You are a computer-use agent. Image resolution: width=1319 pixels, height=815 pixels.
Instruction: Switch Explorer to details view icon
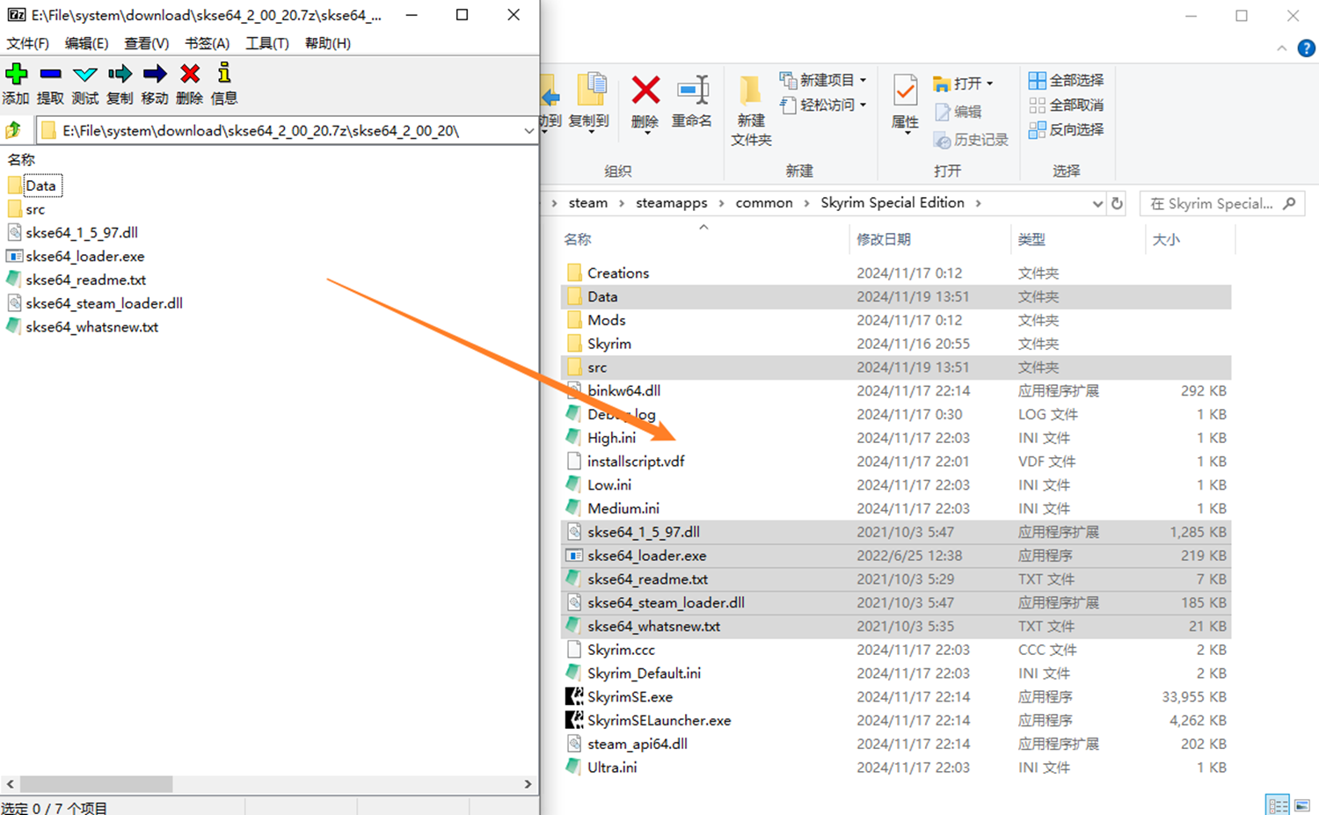point(1278,804)
